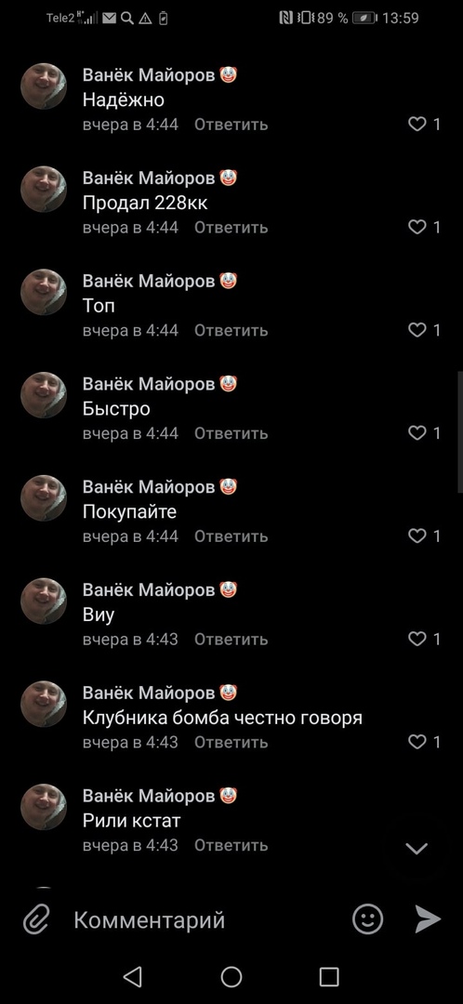Focus the Комментарий input field
This screenshot has height=1004, width=463.
coord(205,920)
